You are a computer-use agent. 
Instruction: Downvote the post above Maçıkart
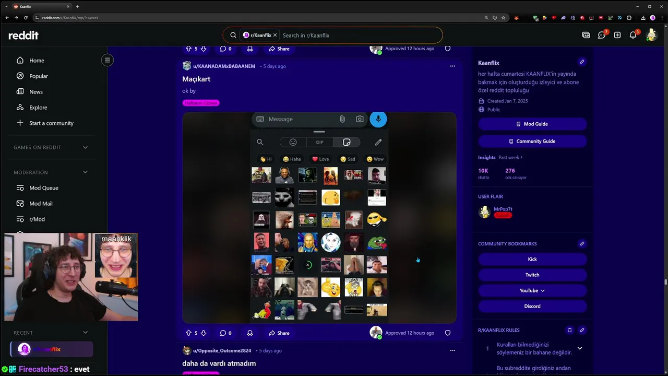(204, 49)
